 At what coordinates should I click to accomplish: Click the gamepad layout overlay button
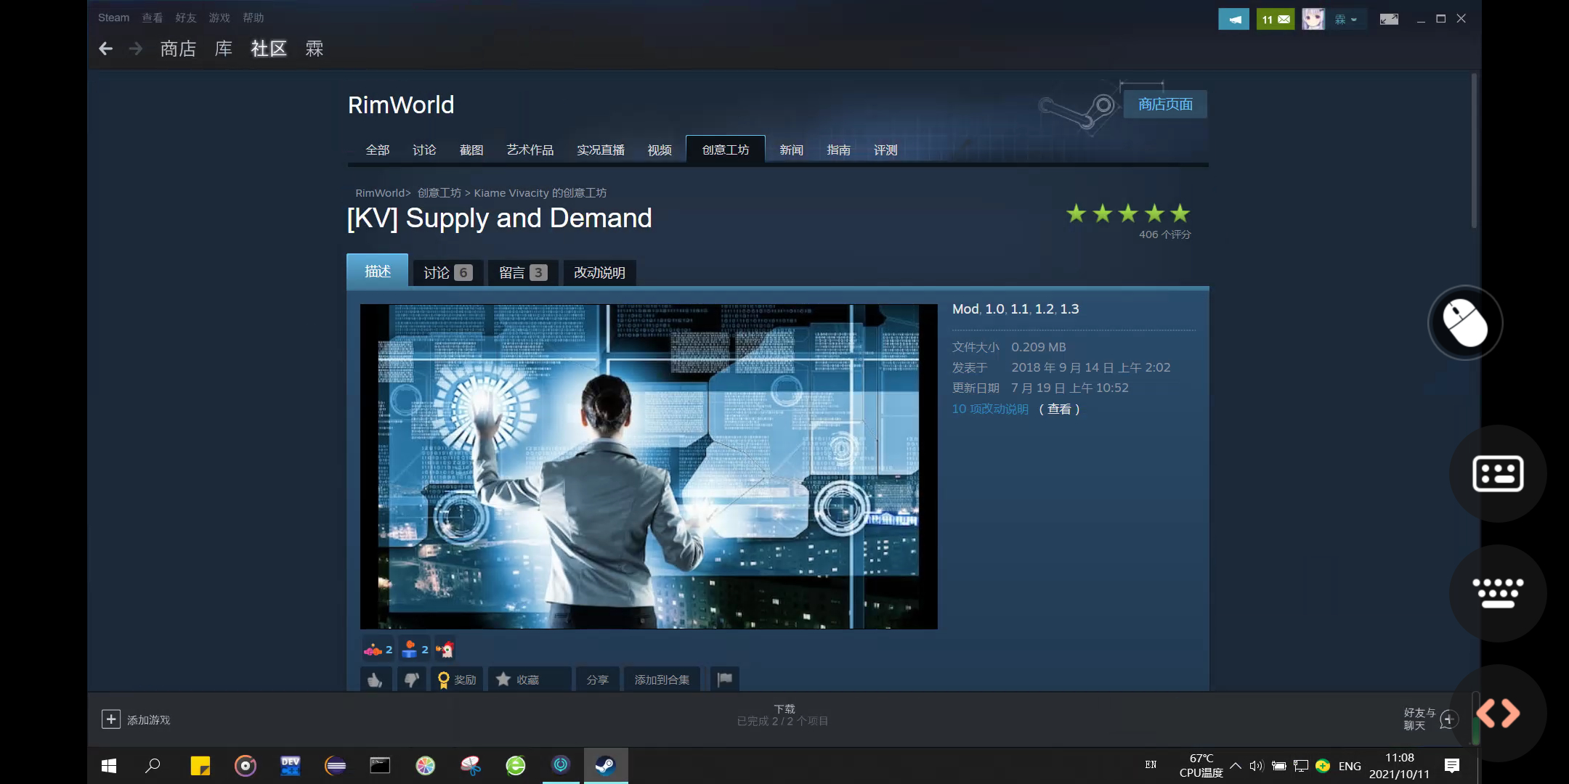click(1498, 473)
